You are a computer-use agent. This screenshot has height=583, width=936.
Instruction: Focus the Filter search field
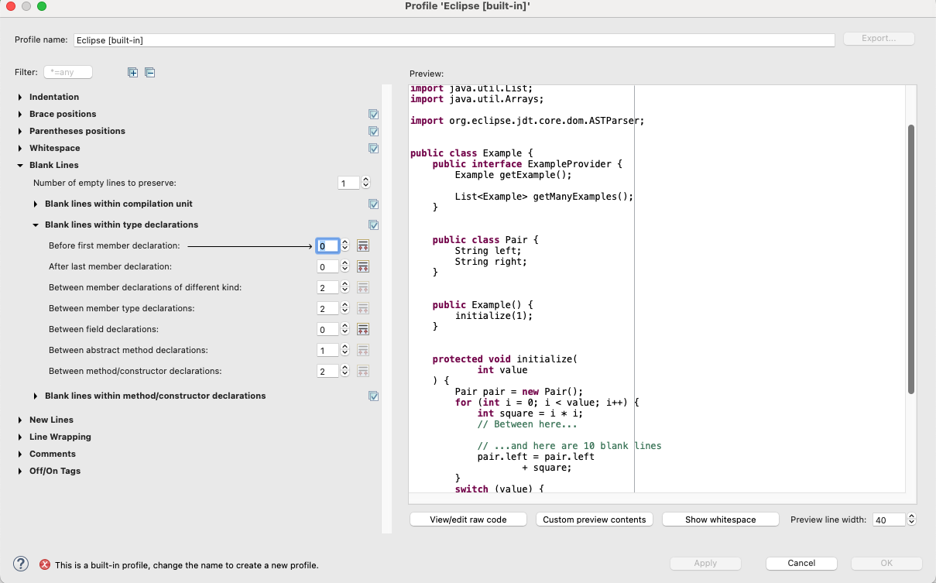click(x=68, y=72)
